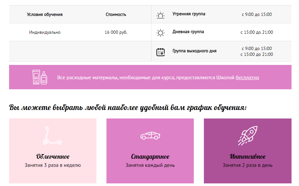Click the 'Группа выходного дня' label
This screenshot has width=299, height=186.
point(194,51)
